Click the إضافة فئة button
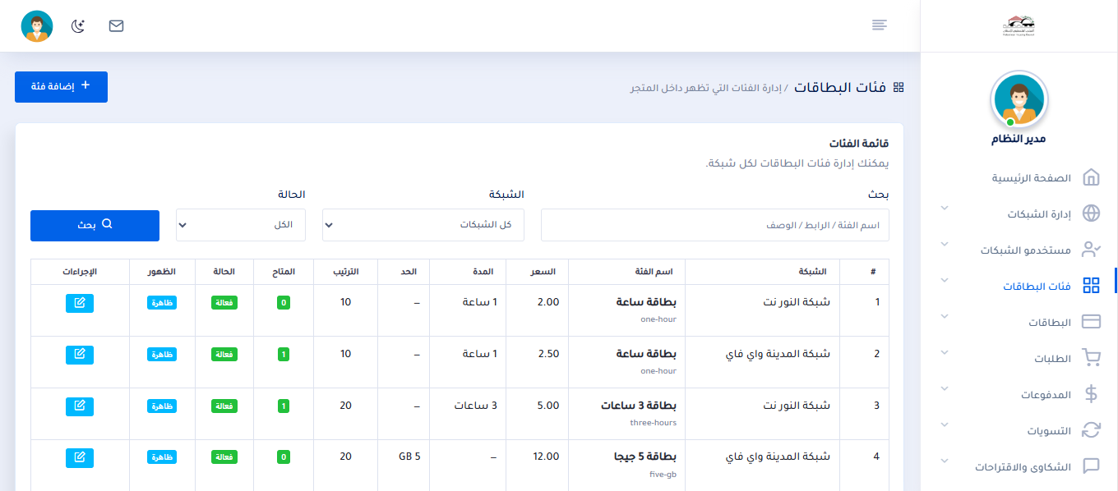This screenshot has height=491, width=1118. [61, 87]
